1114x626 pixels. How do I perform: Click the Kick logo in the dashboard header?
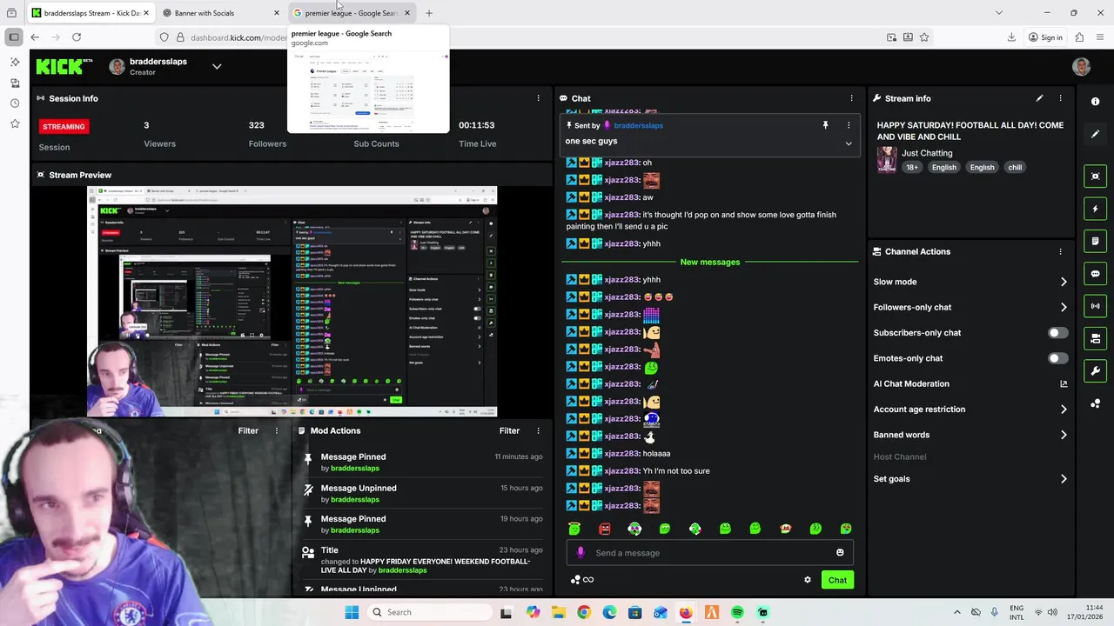tap(65, 66)
